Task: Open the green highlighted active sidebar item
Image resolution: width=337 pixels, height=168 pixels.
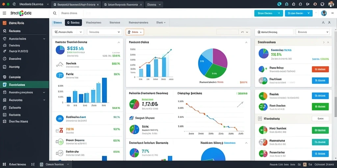Action: (24, 85)
